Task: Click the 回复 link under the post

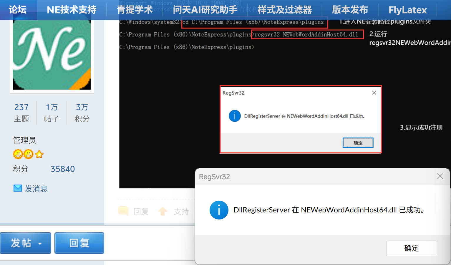Action: pyautogui.click(x=141, y=212)
